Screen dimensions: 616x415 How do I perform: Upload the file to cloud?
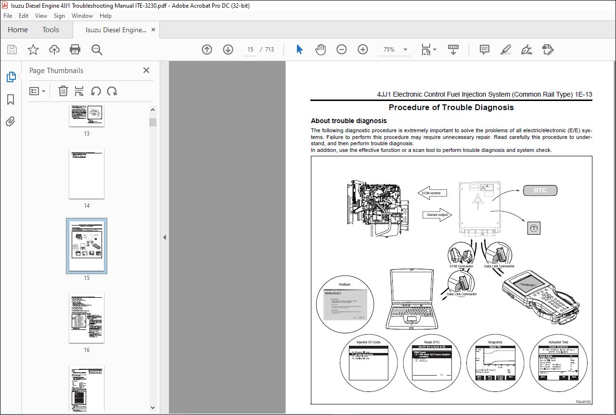pyautogui.click(x=54, y=50)
